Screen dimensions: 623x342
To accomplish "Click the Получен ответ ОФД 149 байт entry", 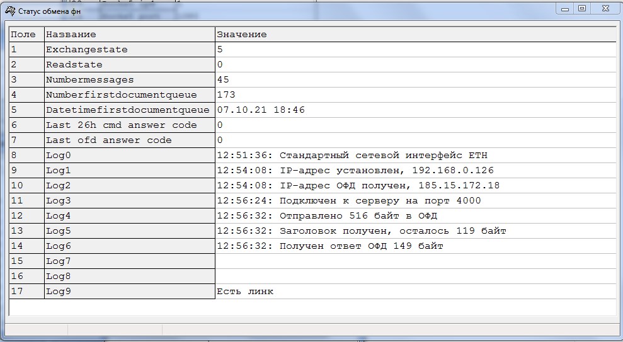I will click(x=416, y=246).
